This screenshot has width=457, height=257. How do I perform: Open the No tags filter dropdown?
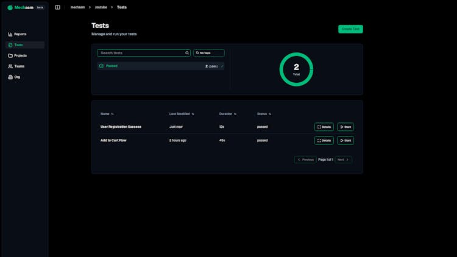tap(208, 53)
